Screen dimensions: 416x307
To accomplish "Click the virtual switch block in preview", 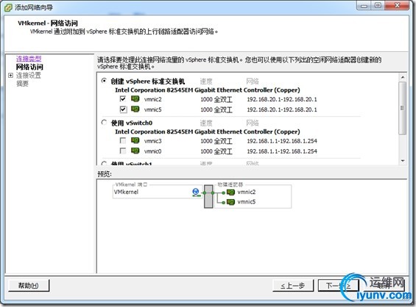I will coord(208,196).
